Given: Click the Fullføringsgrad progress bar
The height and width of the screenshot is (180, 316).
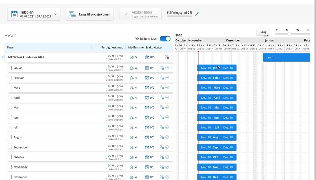Looking at the screenshot, I should coord(180,16).
